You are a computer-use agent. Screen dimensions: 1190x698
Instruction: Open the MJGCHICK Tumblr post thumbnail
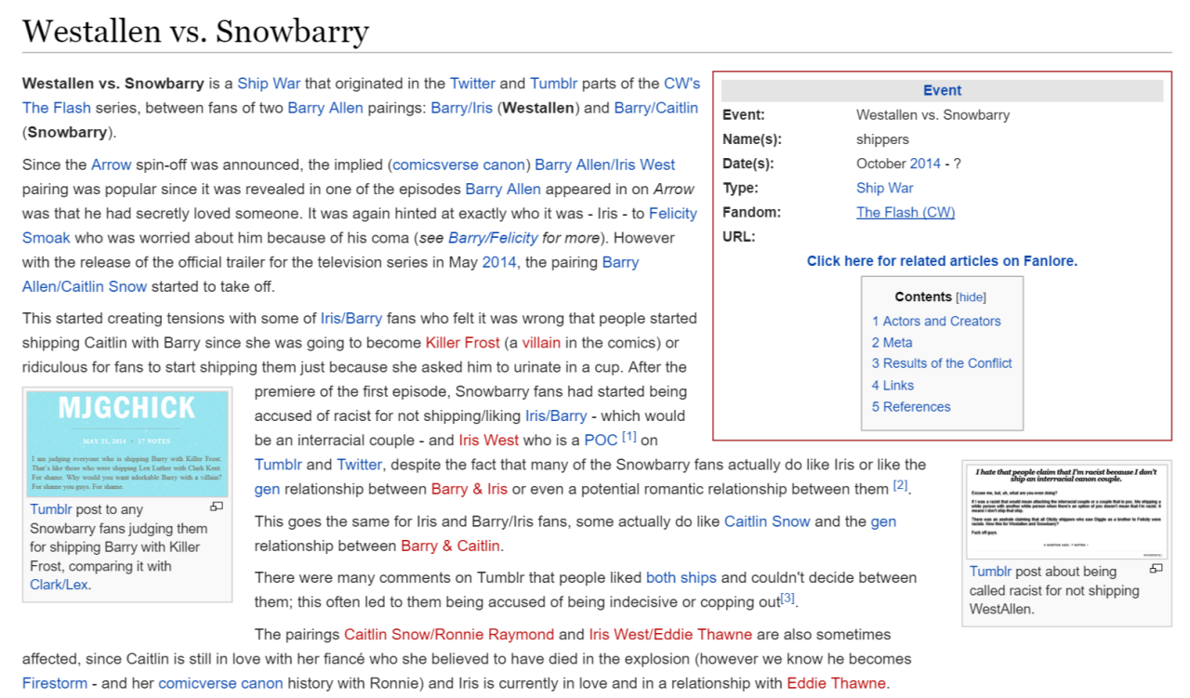pyautogui.click(x=127, y=443)
